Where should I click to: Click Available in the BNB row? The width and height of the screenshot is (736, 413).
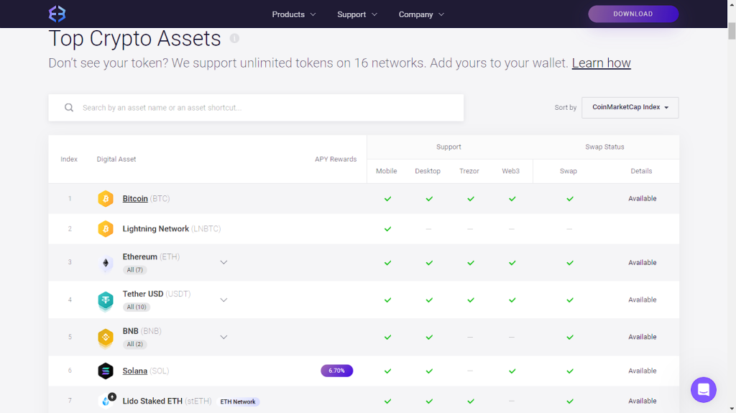(643, 337)
